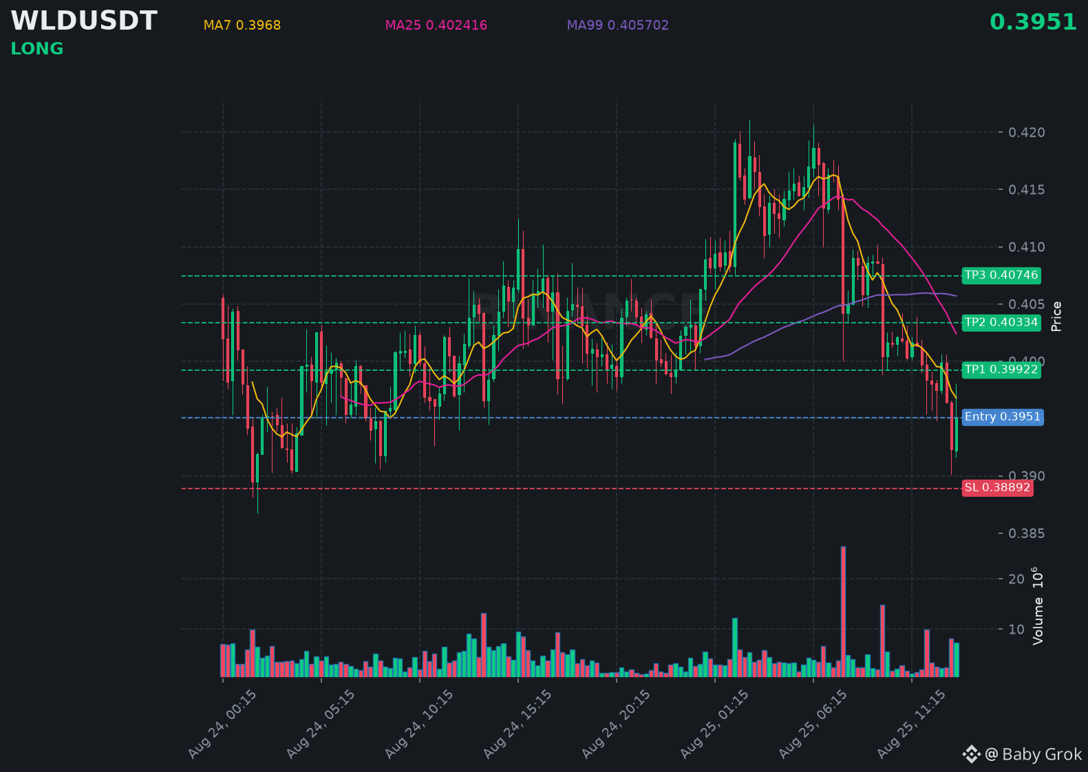Image resolution: width=1088 pixels, height=772 pixels.
Task: Click the TP2 0.40334 price tag
Action: click(x=1001, y=323)
